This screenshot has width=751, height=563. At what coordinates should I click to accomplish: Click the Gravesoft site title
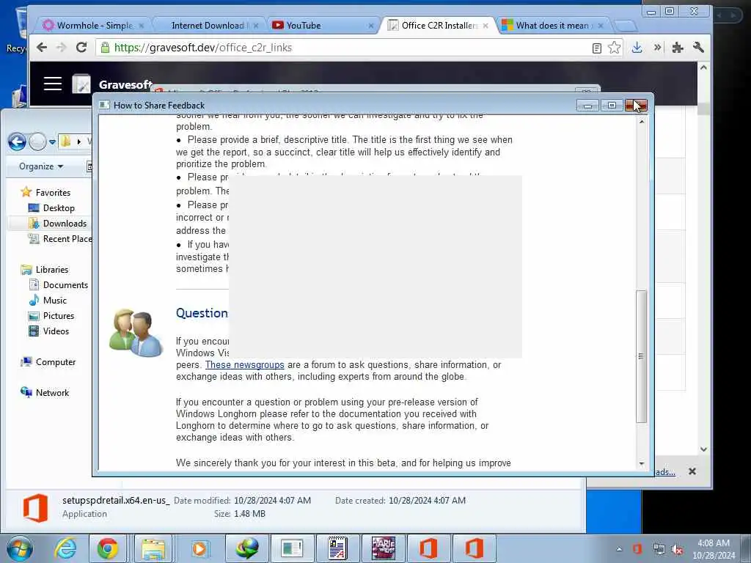(x=125, y=85)
